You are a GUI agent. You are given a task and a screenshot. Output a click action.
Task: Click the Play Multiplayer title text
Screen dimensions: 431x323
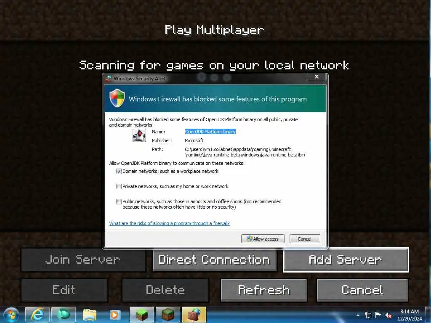[x=214, y=30]
